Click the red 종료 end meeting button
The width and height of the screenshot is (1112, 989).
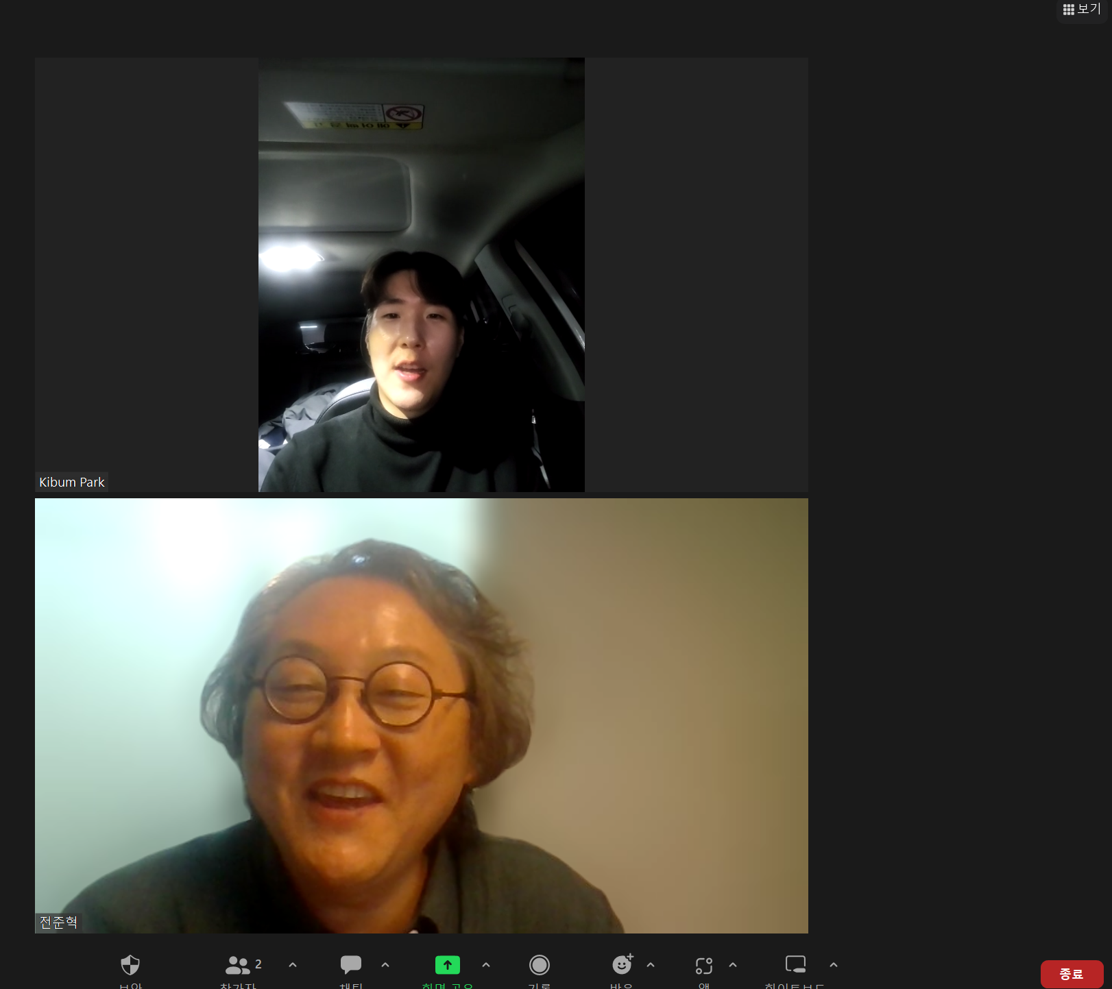pyautogui.click(x=1072, y=974)
